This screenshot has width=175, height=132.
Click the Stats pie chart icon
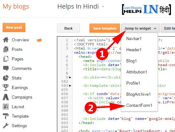click(6, 78)
